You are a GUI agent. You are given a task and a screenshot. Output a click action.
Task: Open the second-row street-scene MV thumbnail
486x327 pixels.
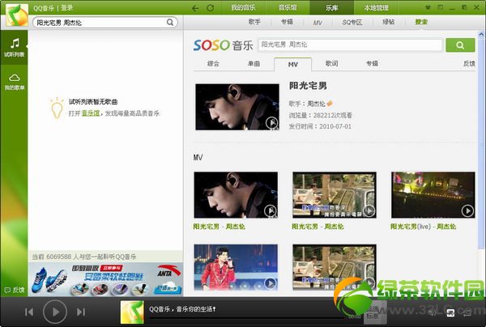click(334, 267)
